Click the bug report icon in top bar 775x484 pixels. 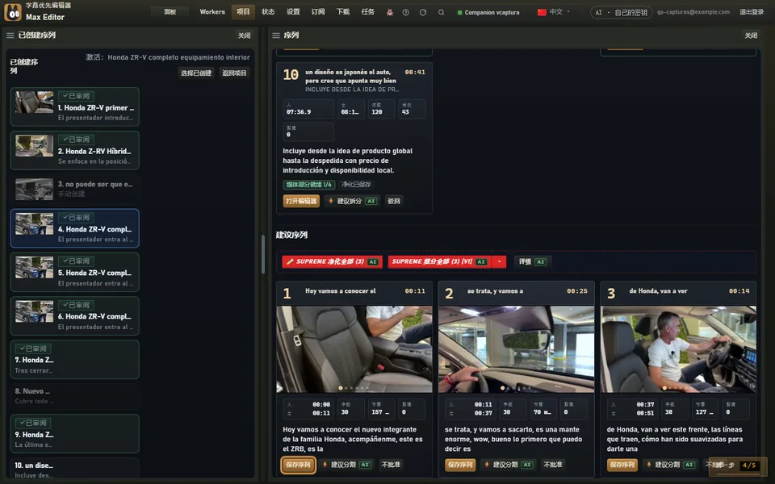coord(389,12)
